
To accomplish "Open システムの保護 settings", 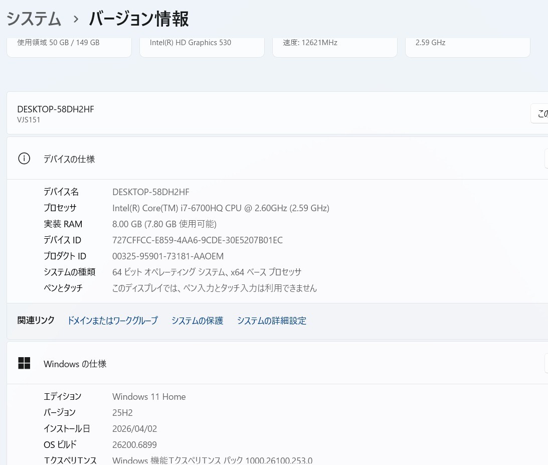I will [x=197, y=321].
